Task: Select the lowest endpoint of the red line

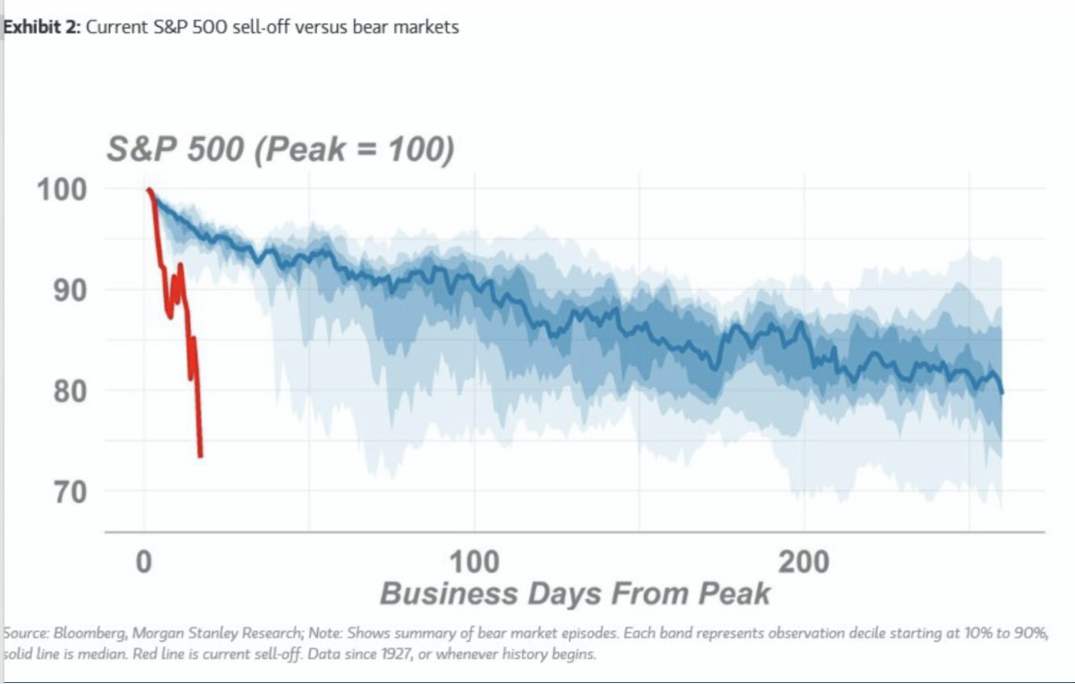Action: pos(201,456)
